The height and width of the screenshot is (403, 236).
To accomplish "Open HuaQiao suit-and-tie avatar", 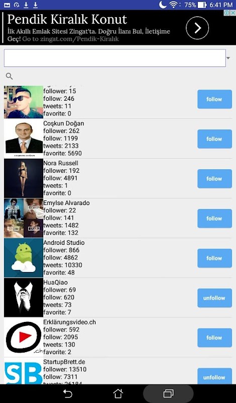I will coord(24,298).
